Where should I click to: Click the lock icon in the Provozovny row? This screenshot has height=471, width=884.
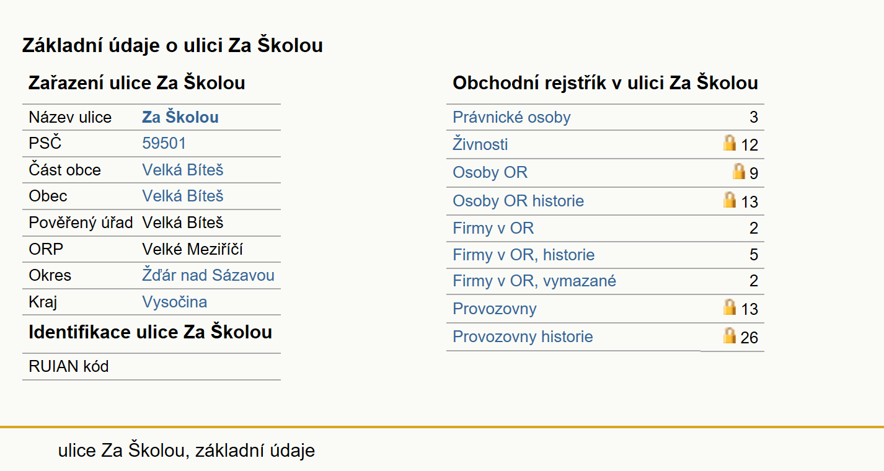click(730, 307)
